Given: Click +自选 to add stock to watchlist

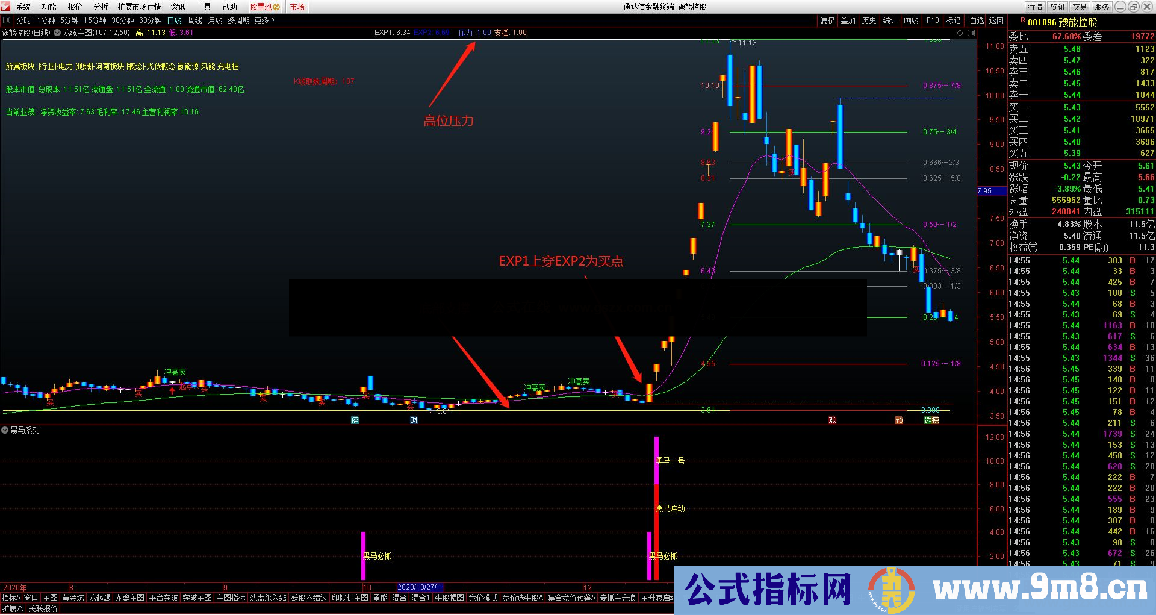Looking at the screenshot, I should tap(974, 20).
